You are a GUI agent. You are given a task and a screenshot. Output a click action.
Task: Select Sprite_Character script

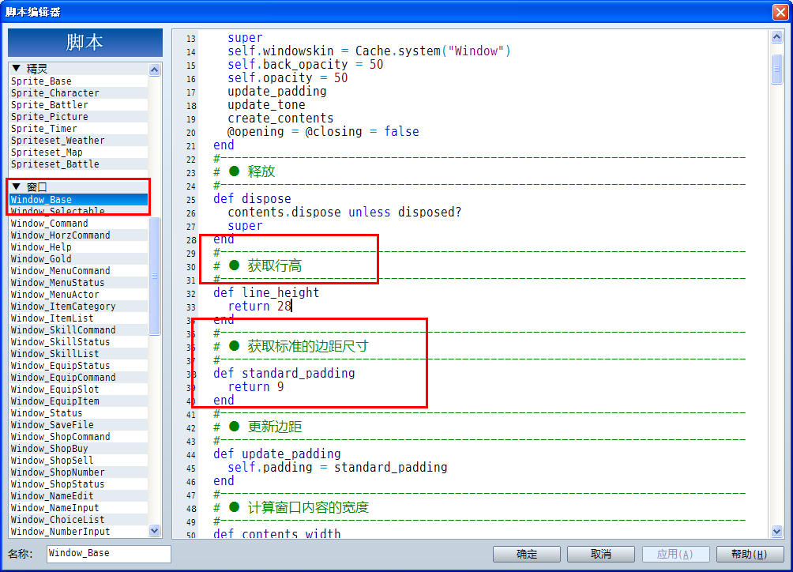point(79,93)
